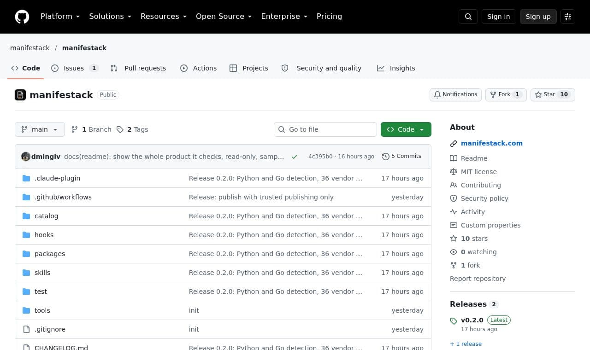
Task: Click the shield icon beside Security policy
Action: [454, 198]
